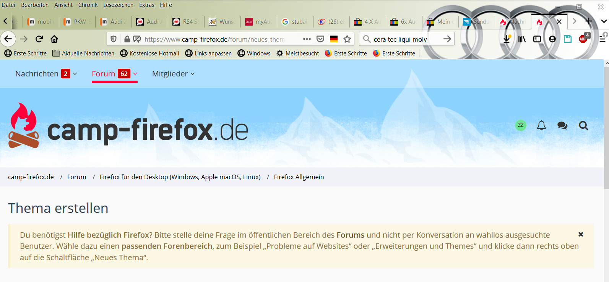609x282 pixels.
Task: Open the Extras menu
Action: (147, 5)
